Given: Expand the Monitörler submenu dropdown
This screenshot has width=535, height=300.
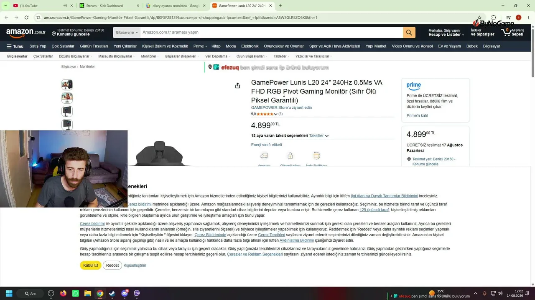Looking at the screenshot, I should click(x=150, y=56).
